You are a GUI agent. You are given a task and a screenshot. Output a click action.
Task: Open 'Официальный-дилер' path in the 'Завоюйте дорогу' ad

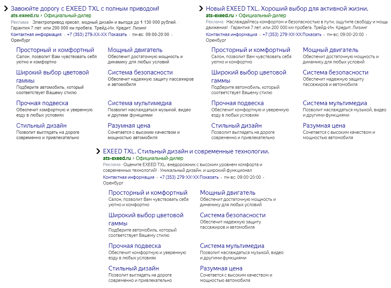coord(68,16)
